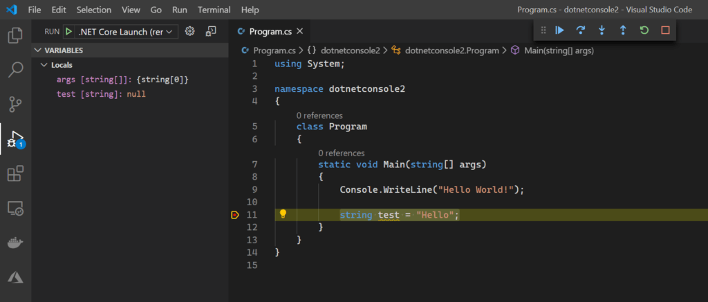Open the Debug Console icon

coord(211,31)
